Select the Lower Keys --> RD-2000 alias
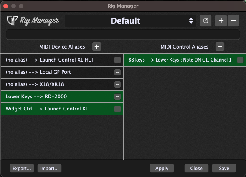Screen dimensions: 246x177 (x=62, y=97)
